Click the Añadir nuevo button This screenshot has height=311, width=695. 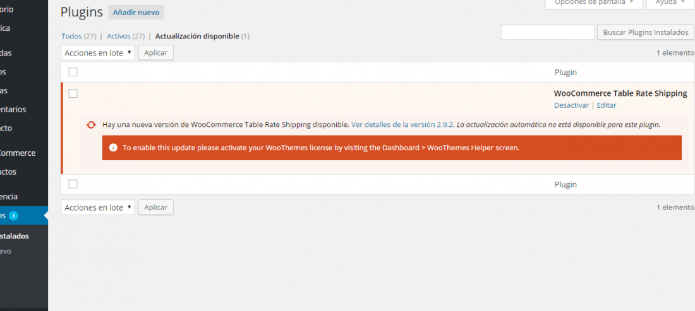(136, 13)
